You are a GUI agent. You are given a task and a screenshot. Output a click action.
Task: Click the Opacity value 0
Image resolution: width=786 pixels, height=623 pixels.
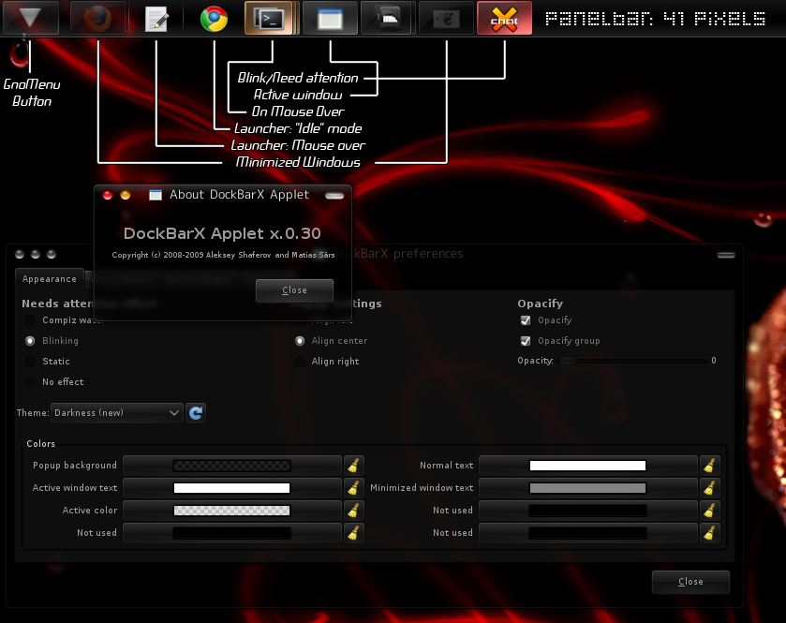coord(714,361)
